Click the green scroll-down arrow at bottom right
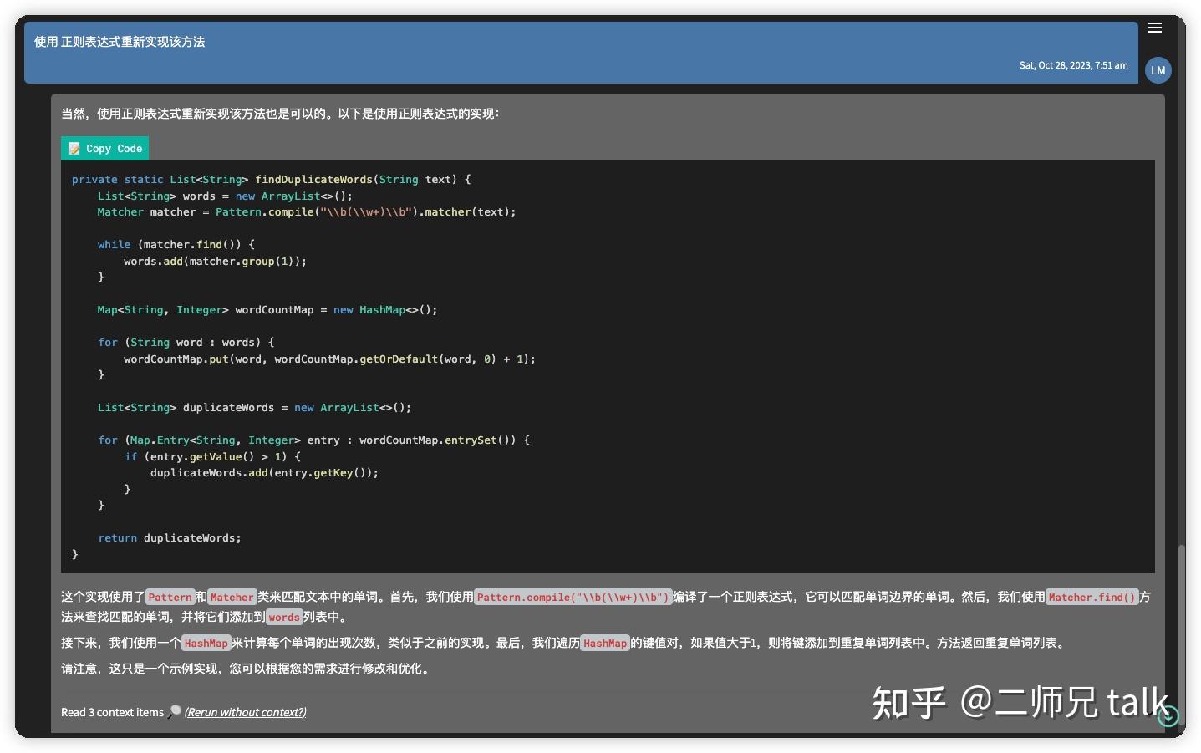 pyautogui.click(x=1168, y=716)
